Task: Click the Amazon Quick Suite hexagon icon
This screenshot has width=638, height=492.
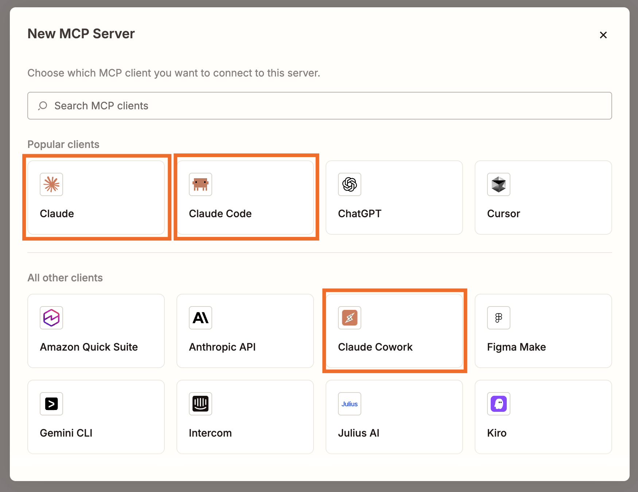Action: click(51, 318)
